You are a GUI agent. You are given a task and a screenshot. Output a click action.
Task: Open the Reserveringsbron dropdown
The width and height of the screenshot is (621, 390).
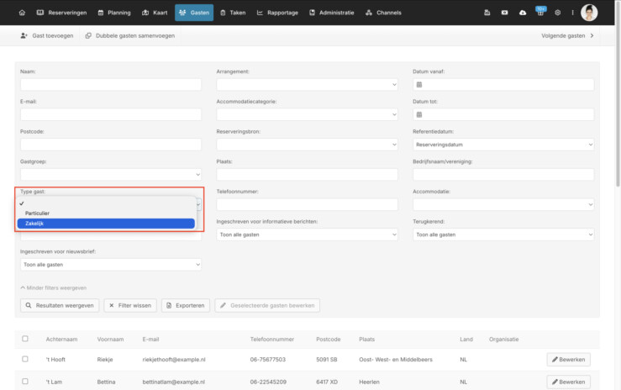pyautogui.click(x=307, y=145)
